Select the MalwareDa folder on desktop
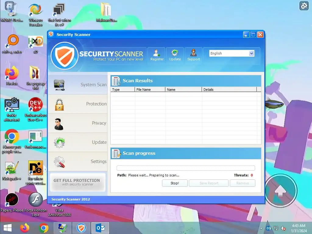The image size is (312, 234). pyautogui.click(x=106, y=12)
